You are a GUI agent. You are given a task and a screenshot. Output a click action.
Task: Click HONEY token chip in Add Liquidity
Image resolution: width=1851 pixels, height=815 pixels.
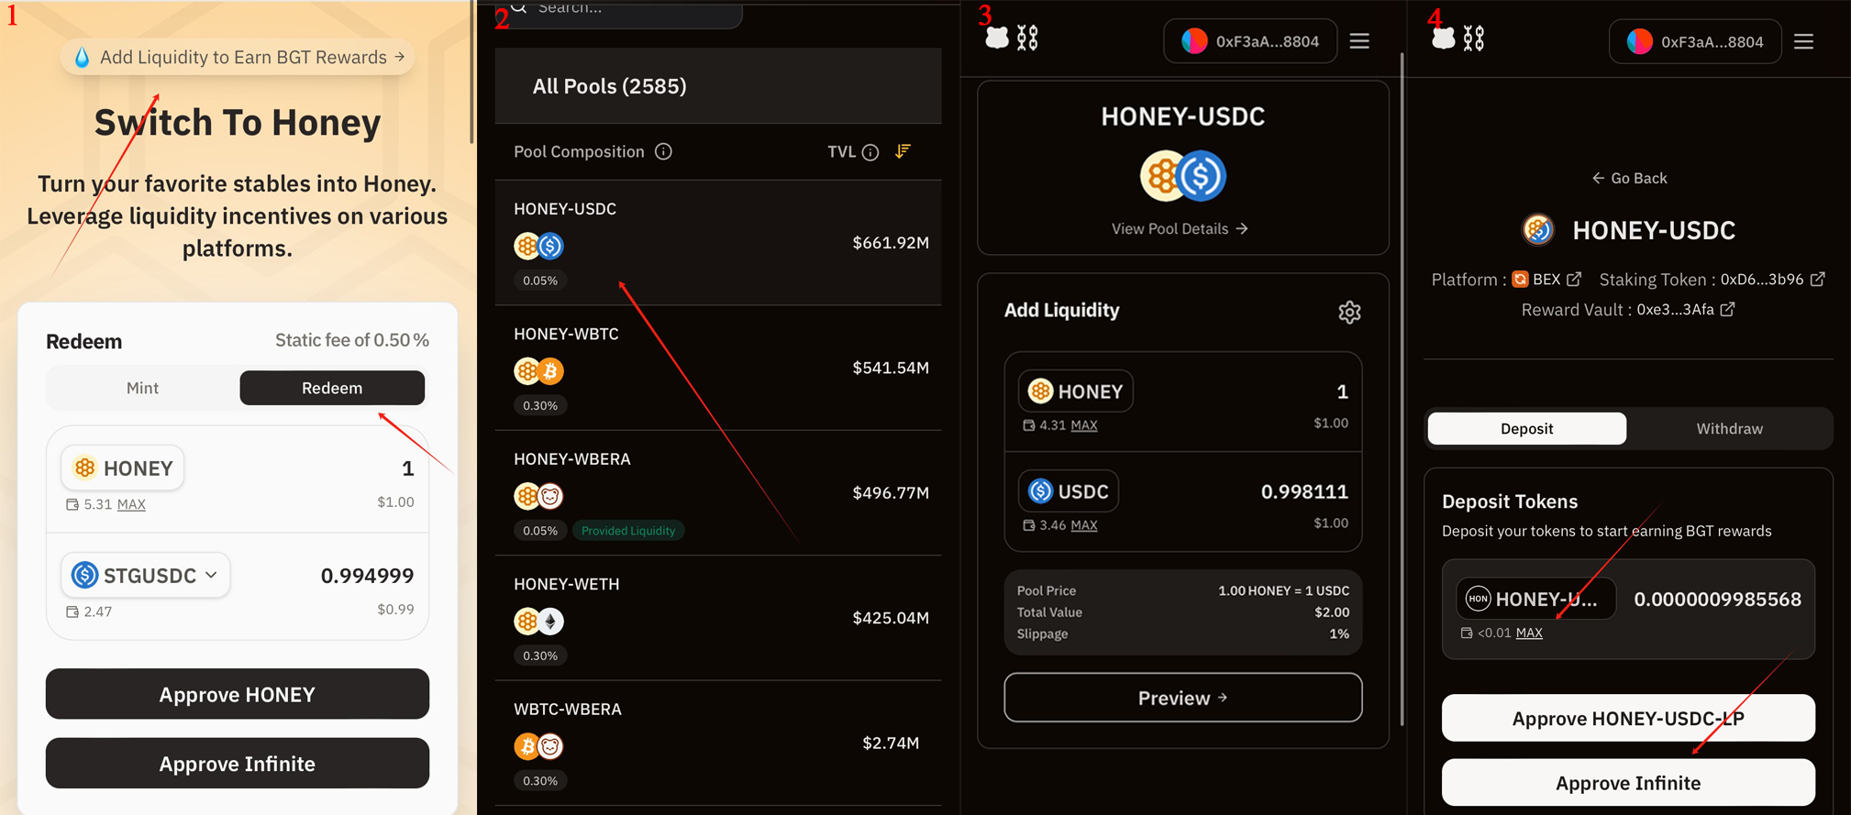(1076, 391)
